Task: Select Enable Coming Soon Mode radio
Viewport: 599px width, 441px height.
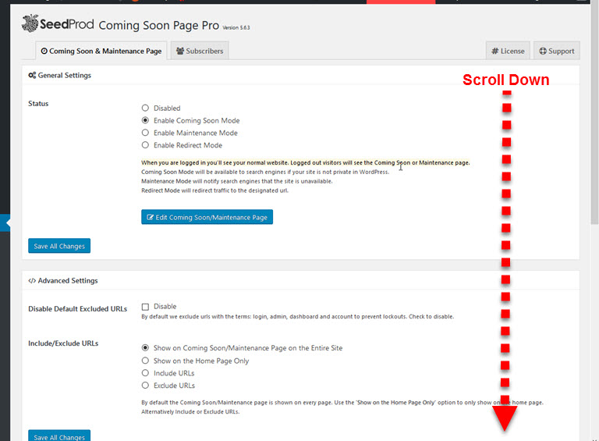Action: pyautogui.click(x=145, y=120)
